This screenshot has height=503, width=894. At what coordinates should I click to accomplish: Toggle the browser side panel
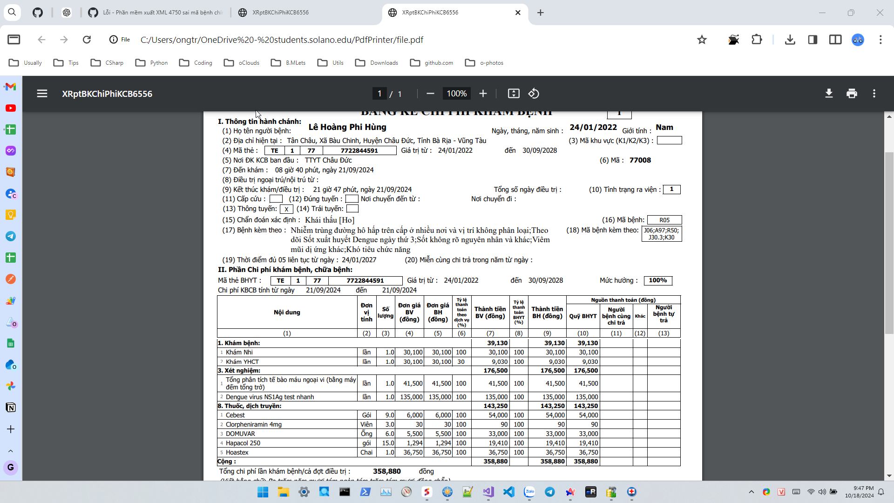[813, 40]
